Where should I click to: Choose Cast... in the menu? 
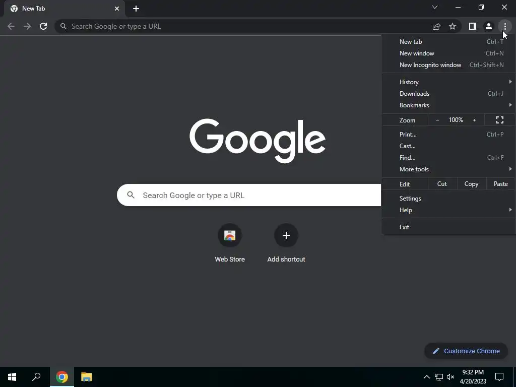[x=448, y=146]
